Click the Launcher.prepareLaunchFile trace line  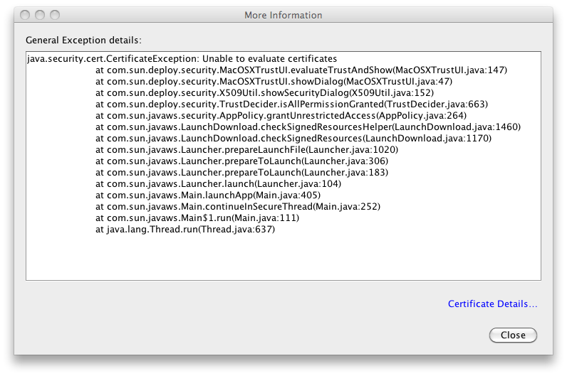point(246,150)
